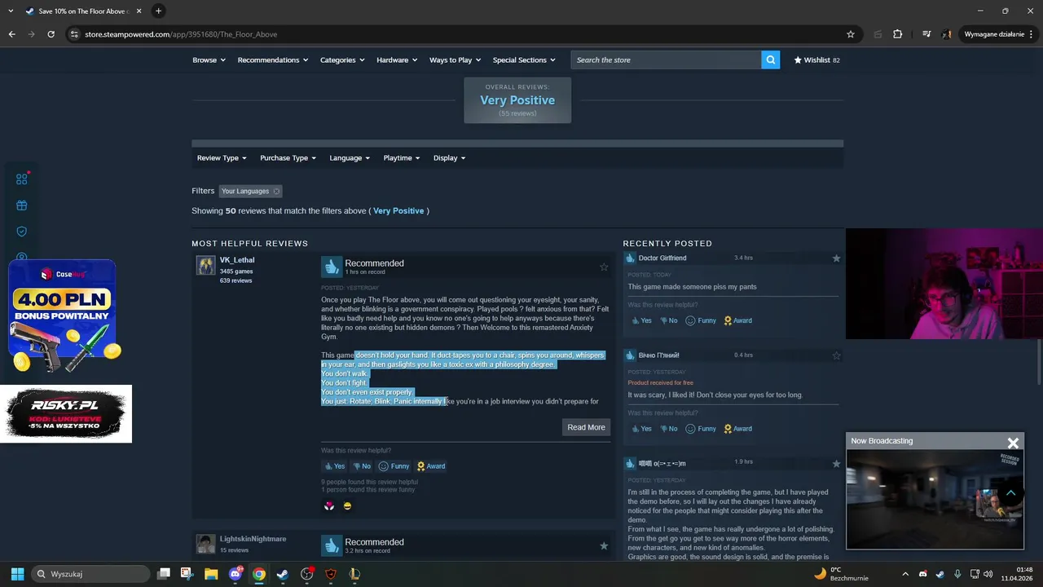Open File Explorer from the taskbar
Image resolution: width=1043 pixels, height=587 pixels.
211,574
